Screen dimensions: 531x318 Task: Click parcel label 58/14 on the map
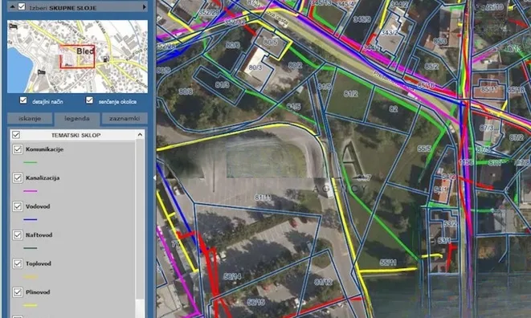click(x=232, y=277)
